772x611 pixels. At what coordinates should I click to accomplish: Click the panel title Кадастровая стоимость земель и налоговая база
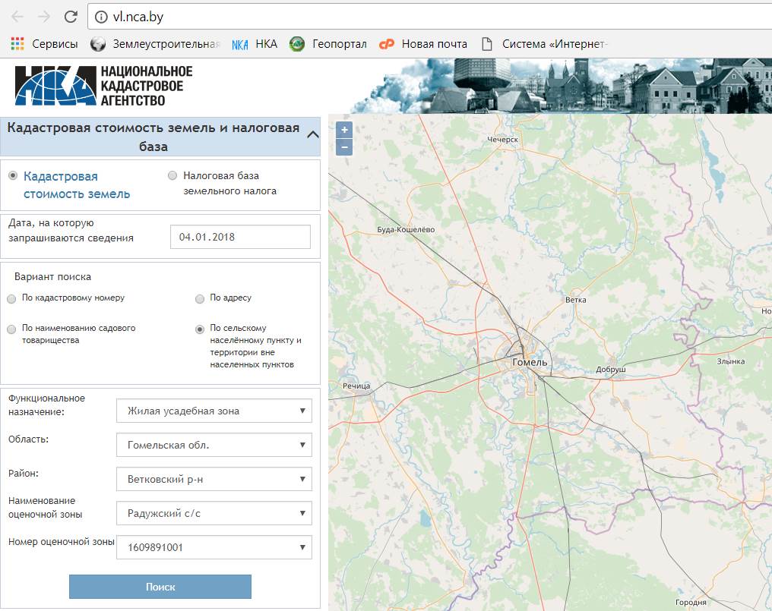tap(153, 137)
